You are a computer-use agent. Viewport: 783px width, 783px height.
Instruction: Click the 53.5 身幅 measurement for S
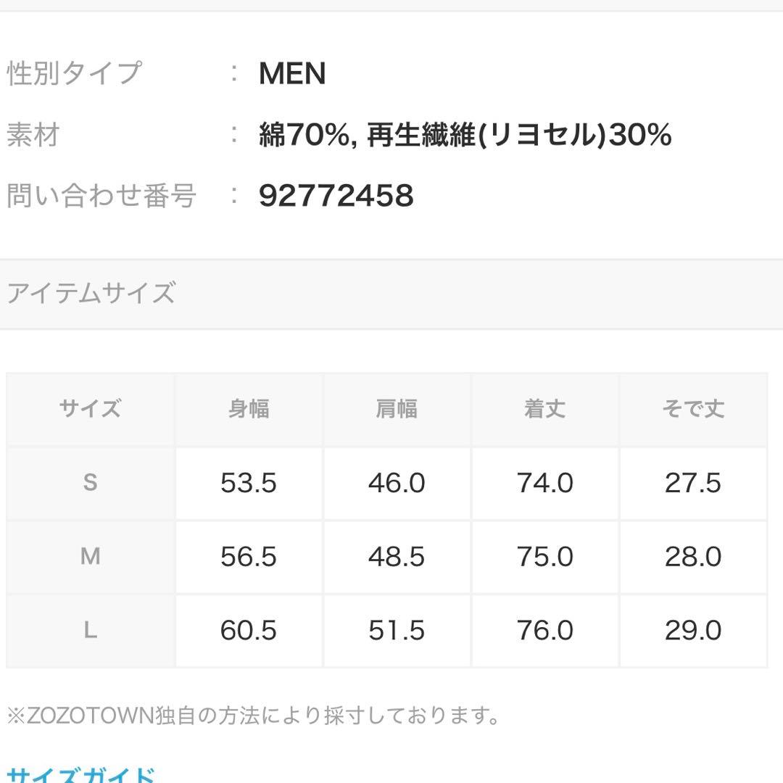point(248,483)
